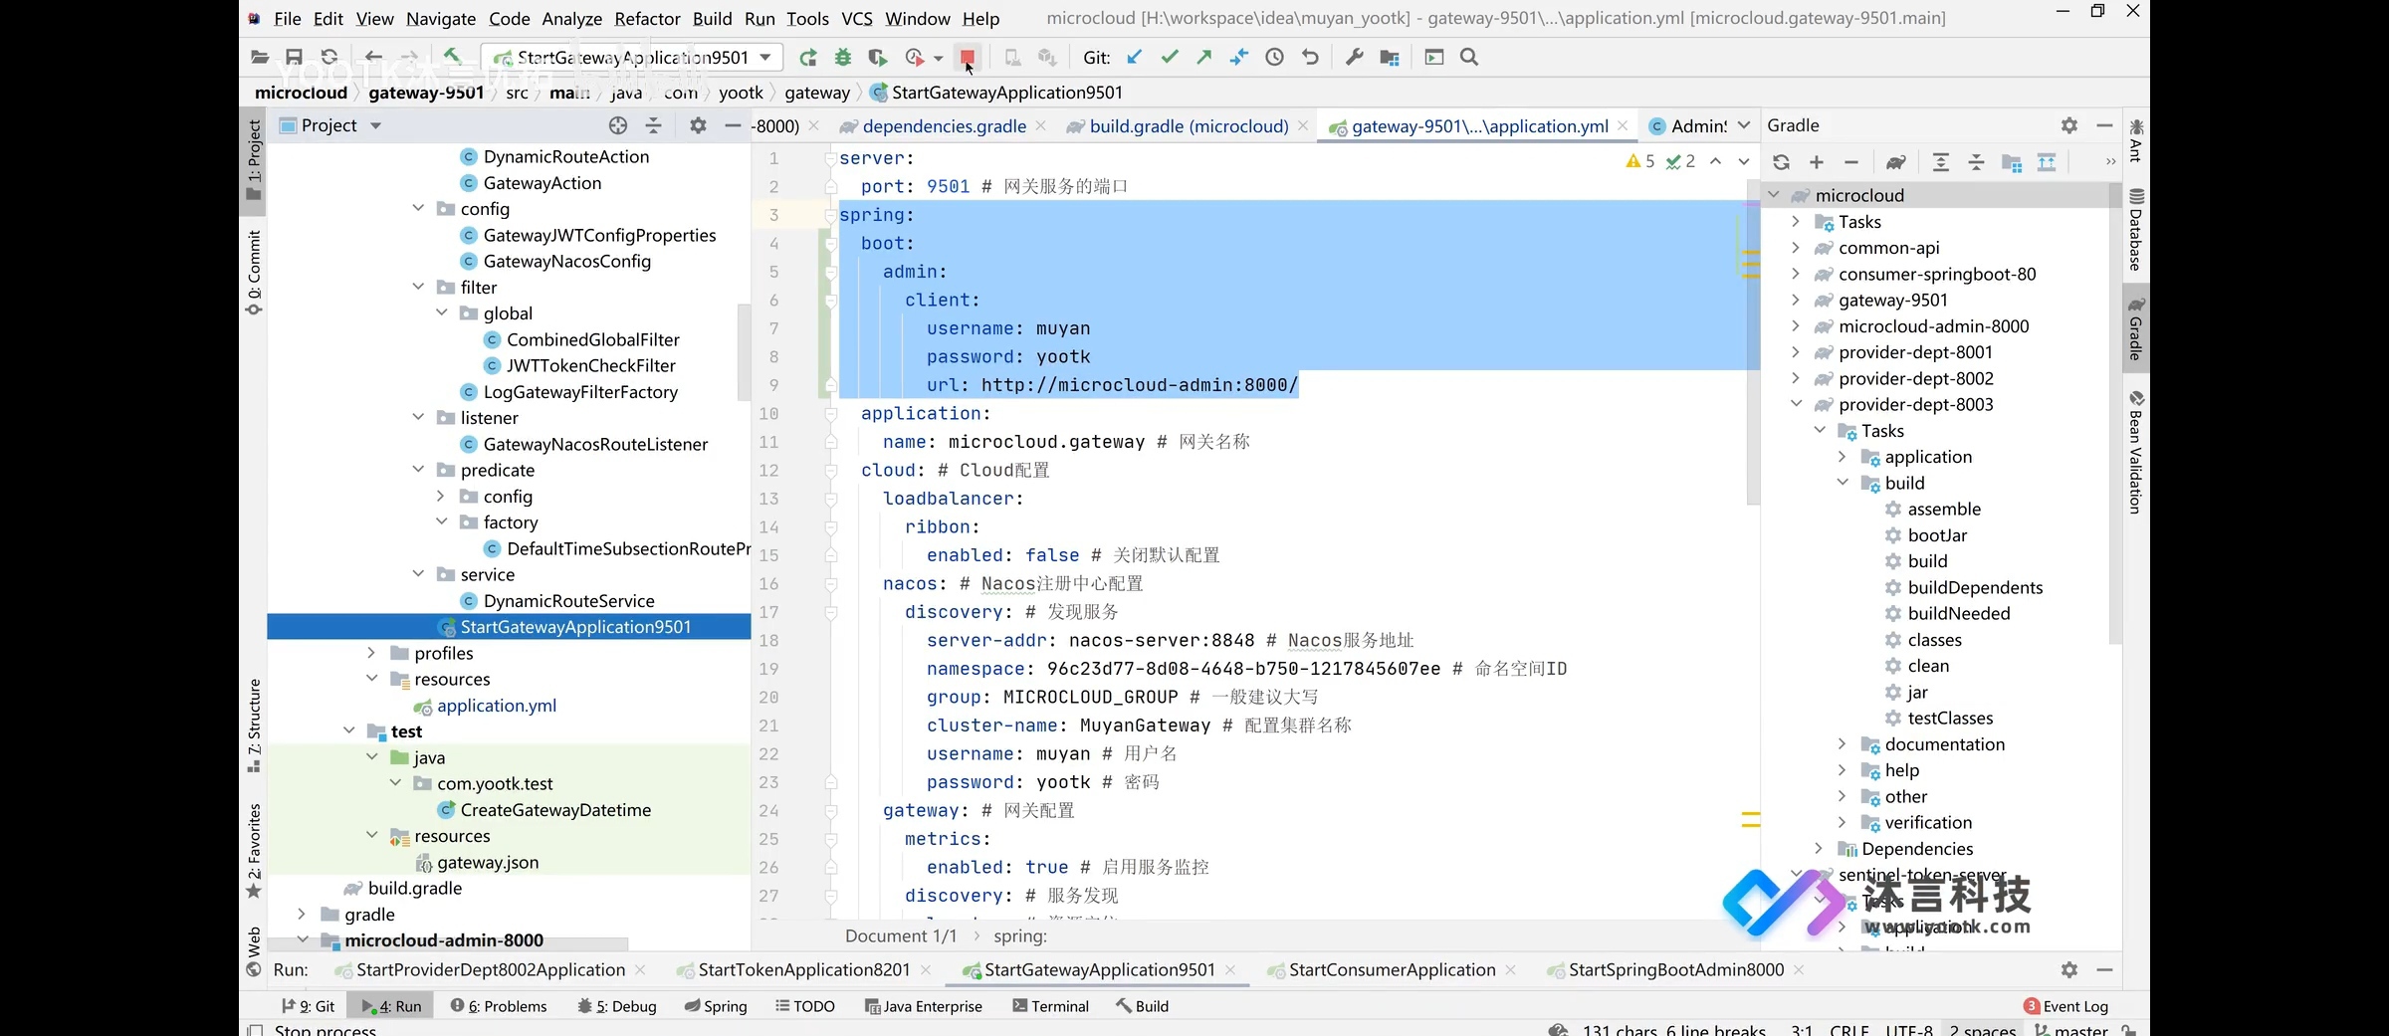Viewport: 2389px width, 1036px height.
Task: Expand gateway-9501 in Gradle tree
Action: 1796,300
